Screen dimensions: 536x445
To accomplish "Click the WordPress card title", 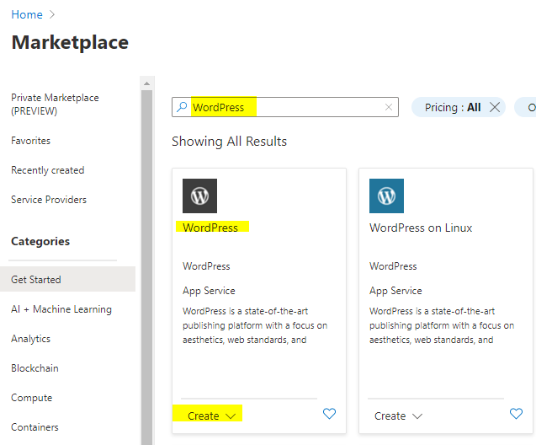I will pyautogui.click(x=210, y=228).
